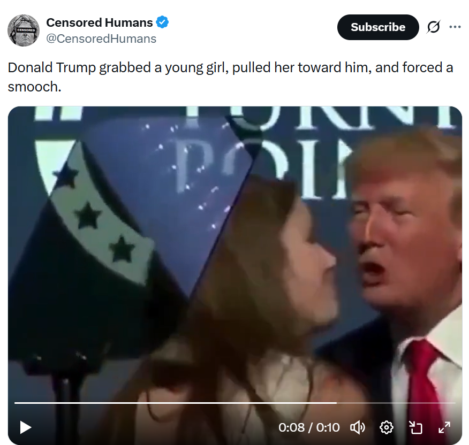The height and width of the screenshot is (445, 469).
Task: Click the video frame to toggle playback
Action: (x=234, y=241)
